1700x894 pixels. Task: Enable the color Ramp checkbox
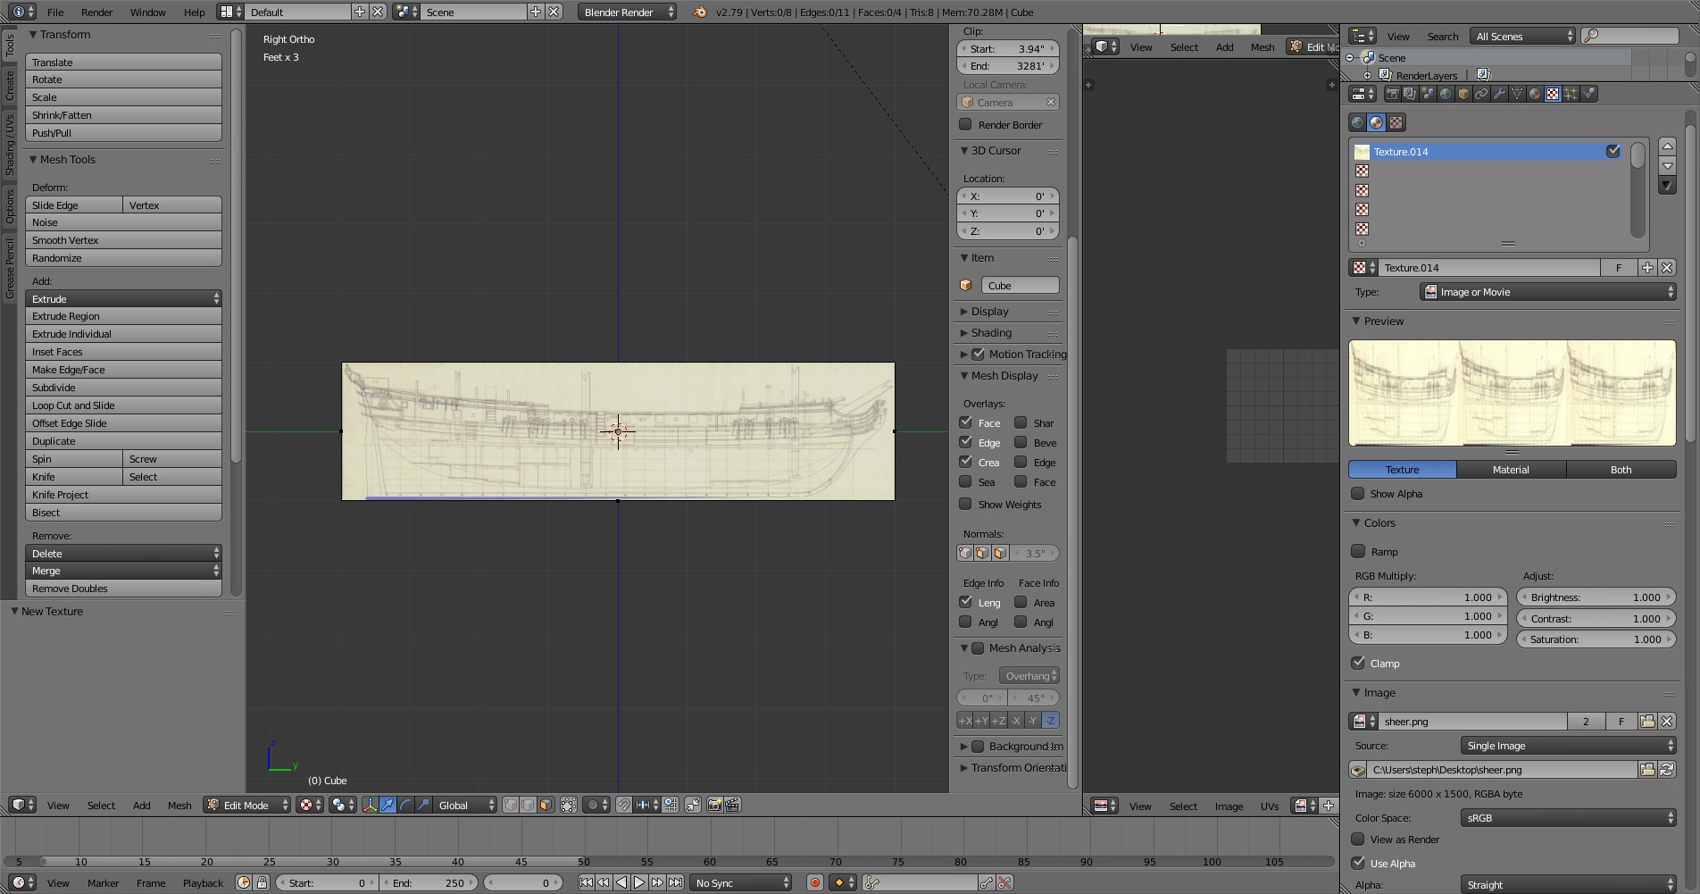pyautogui.click(x=1358, y=551)
